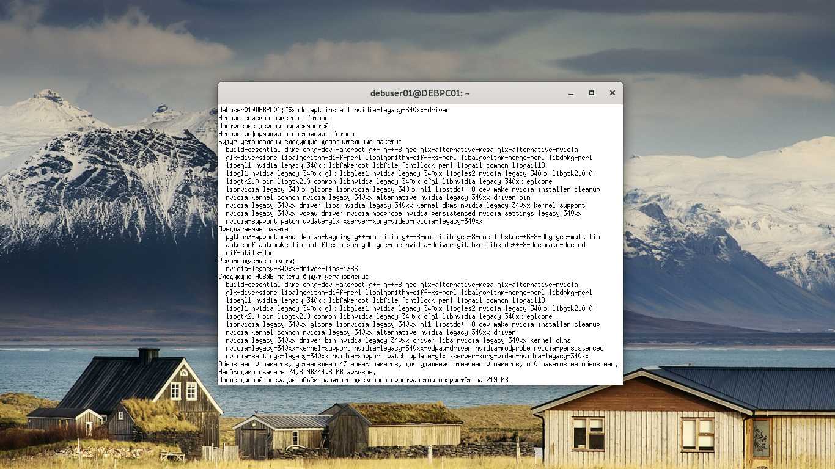Image resolution: width=835 pixels, height=469 pixels.
Task: Click the suggested package 'gcc-multilib'
Action: tap(578, 237)
